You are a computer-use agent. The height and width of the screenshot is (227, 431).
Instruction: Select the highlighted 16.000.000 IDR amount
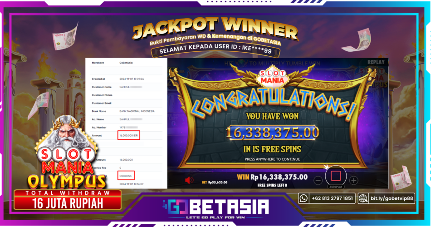tap(129, 135)
